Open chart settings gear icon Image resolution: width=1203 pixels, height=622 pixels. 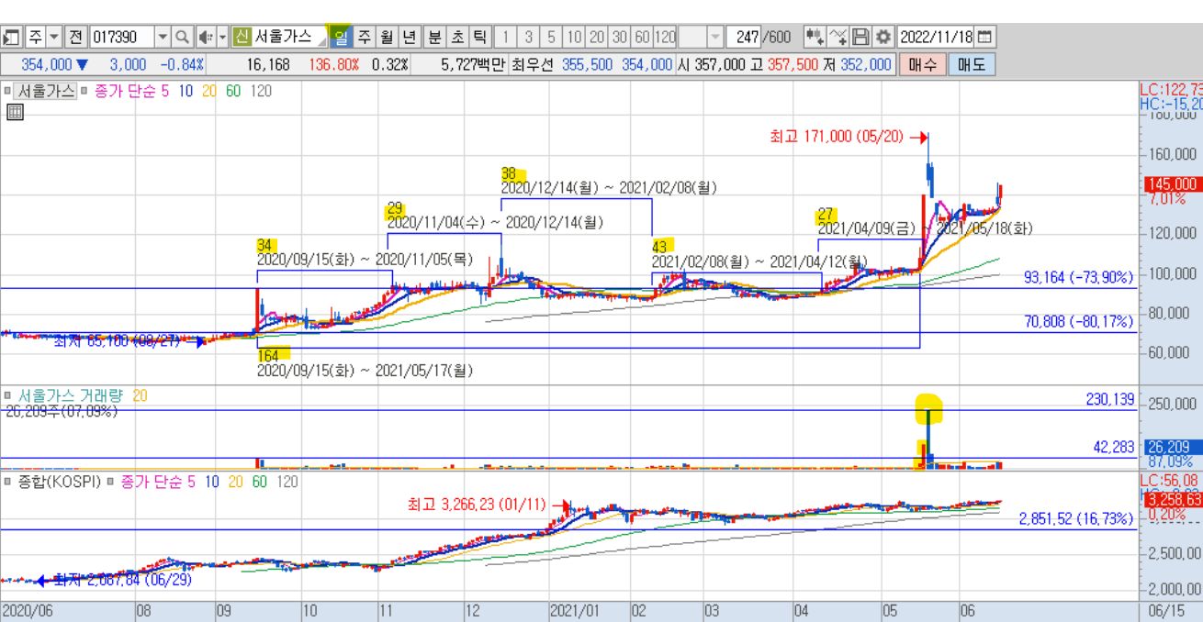883,37
